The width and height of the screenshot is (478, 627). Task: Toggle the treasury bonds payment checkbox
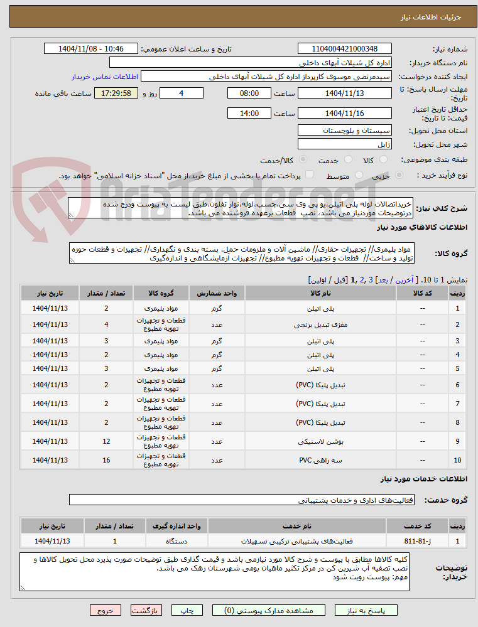point(309,174)
